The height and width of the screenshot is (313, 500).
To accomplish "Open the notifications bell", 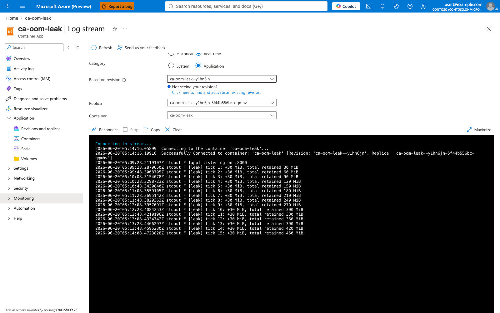I will [382, 6].
